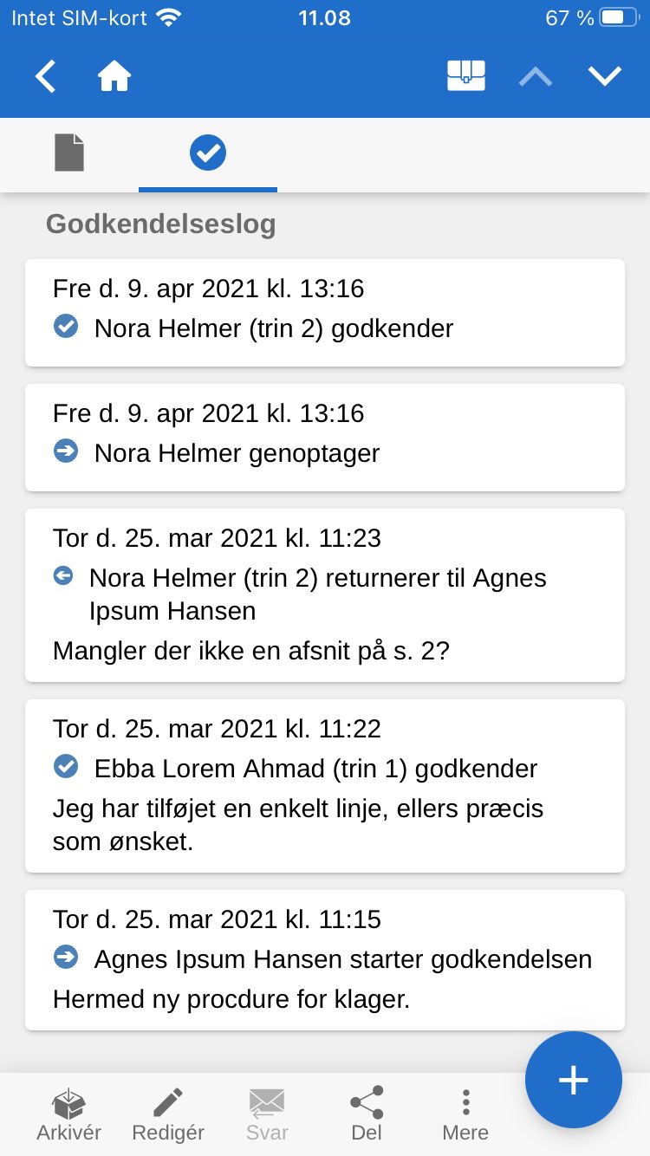Viewport: 650px width, 1156px height.
Task: Open Agnes Ipsum Hansen starter godkendelsen entry
Action: 325,959
